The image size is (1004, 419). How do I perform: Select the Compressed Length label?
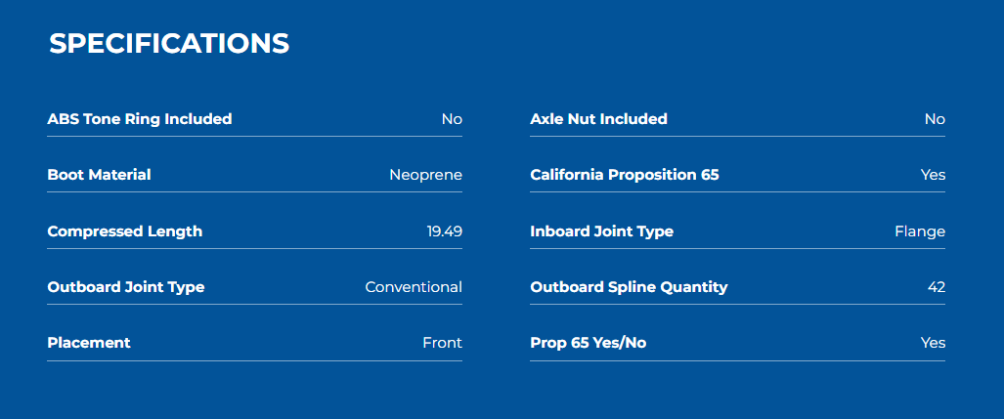coord(125,230)
